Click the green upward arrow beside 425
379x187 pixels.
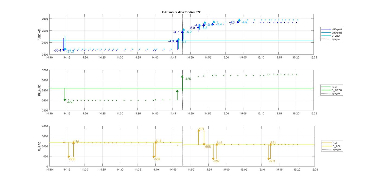(182, 83)
